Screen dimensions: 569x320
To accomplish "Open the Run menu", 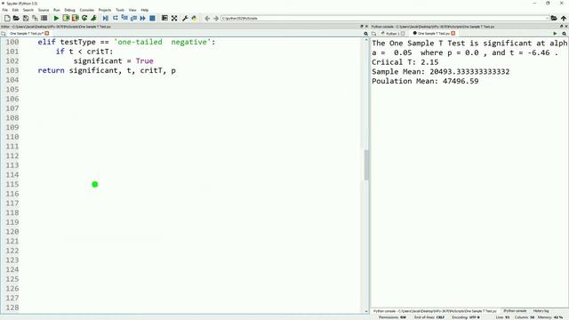I will (57, 10).
